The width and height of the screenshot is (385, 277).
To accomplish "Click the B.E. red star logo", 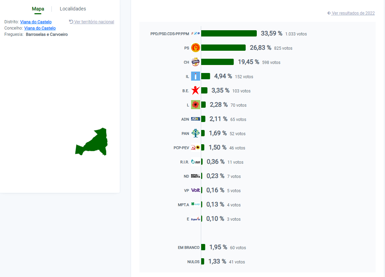I will [195, 90].
